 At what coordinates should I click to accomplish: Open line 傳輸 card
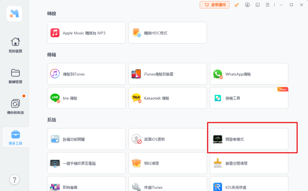(86, 98)
